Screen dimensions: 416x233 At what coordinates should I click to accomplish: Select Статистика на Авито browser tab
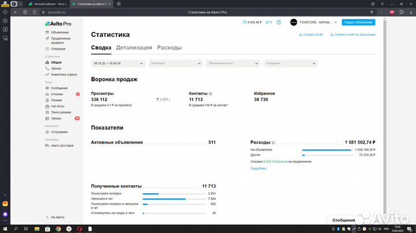(x=91, y=4)
